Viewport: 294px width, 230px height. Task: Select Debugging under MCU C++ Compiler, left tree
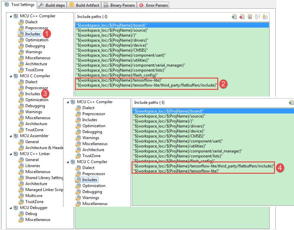pyautogui.click(x=32, y=46)
